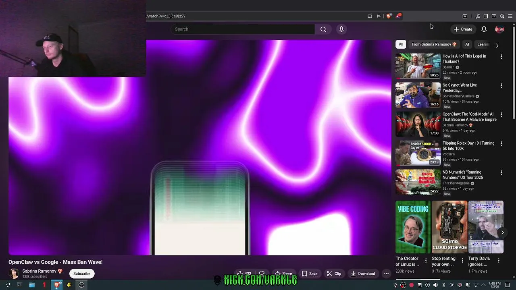Open Brave Shields lion icon

(x=389, y=16)
